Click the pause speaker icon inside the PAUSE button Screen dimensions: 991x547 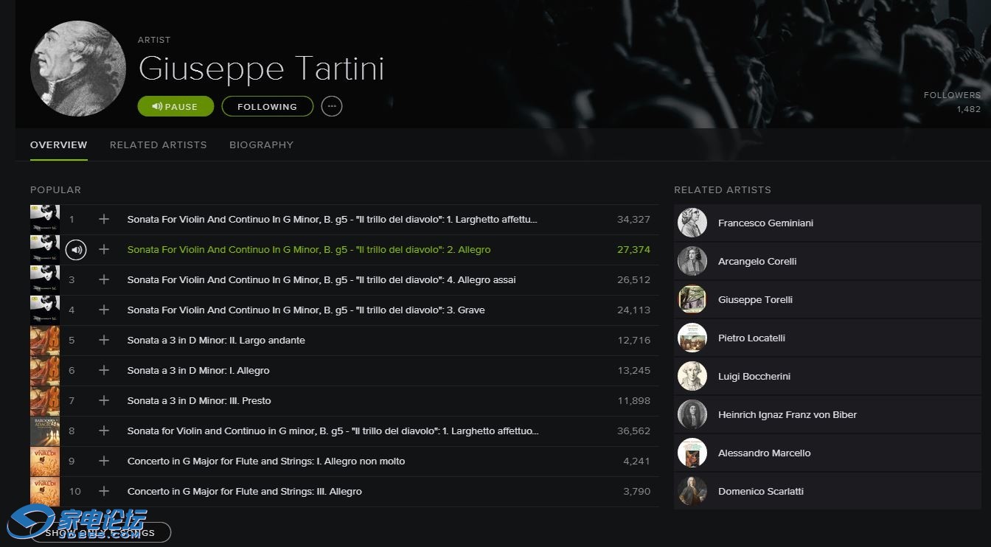click(156, 106)
